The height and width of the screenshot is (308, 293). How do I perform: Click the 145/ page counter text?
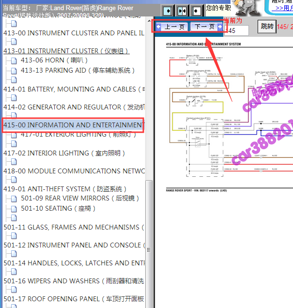click(285, 27)
